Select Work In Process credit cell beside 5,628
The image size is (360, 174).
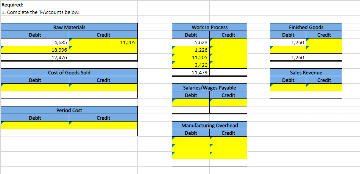[x=228, y=42]
